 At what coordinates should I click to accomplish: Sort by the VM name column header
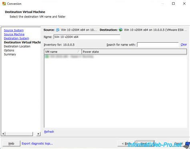coord(63,52)
